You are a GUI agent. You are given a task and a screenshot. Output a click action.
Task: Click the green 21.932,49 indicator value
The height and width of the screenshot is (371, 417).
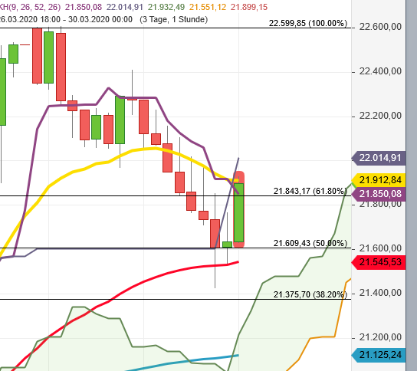(166, 7)
